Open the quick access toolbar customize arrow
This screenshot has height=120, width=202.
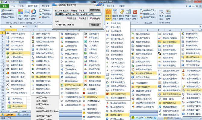coord(19,2)
